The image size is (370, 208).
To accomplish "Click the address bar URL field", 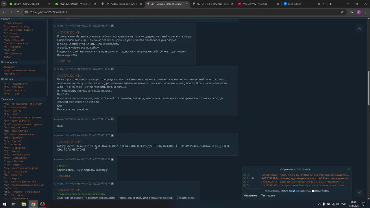I will click(185, 12).
